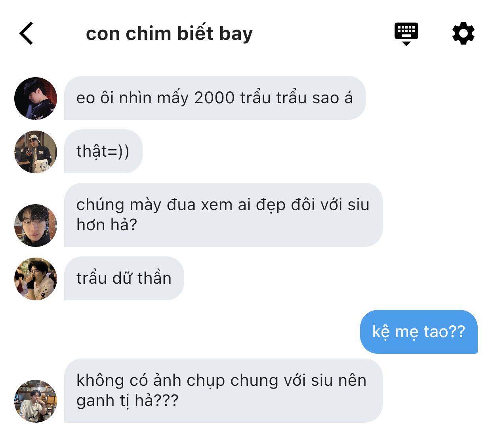Select the blue 'kệ mẹ tao??' sent message
492x425 pixels.
tap(419, 332)
